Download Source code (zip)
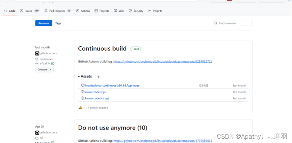This screenshot has width=292, height=143. [x=95, y=92]
